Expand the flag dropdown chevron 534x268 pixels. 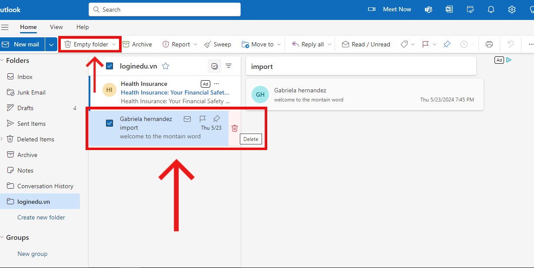coord(434,44)
